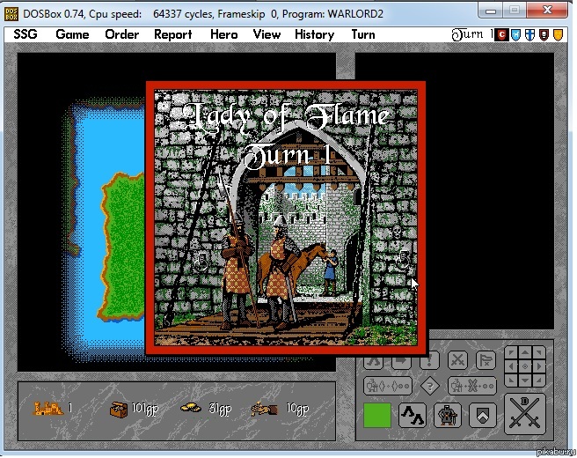Minimize the DOSBox window
The height and width of the screenshot is (458, 577).
point(491,10)
